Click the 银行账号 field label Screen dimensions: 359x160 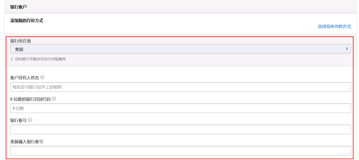pyautogui.click(x=19, y=120)
